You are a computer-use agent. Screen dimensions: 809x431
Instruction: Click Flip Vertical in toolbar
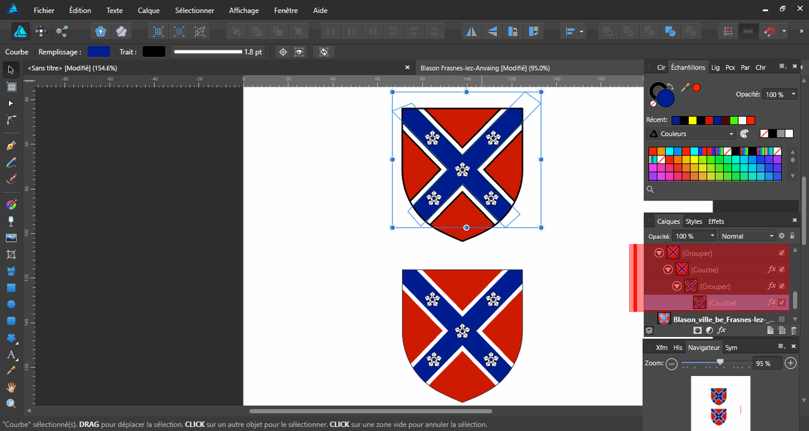(492, 31)
